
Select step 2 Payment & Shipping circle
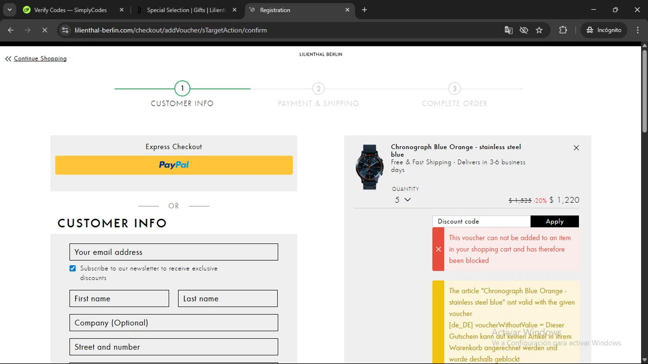[318, 89]
